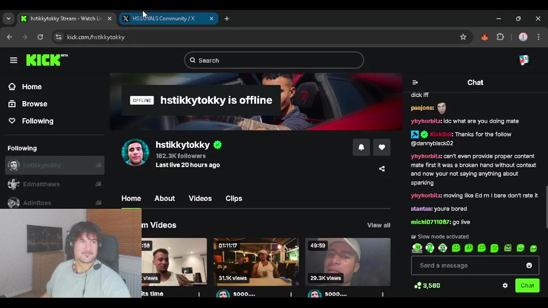Expand the tab search dropdown arrow
The image size is (548, 308).
[9, 18]
